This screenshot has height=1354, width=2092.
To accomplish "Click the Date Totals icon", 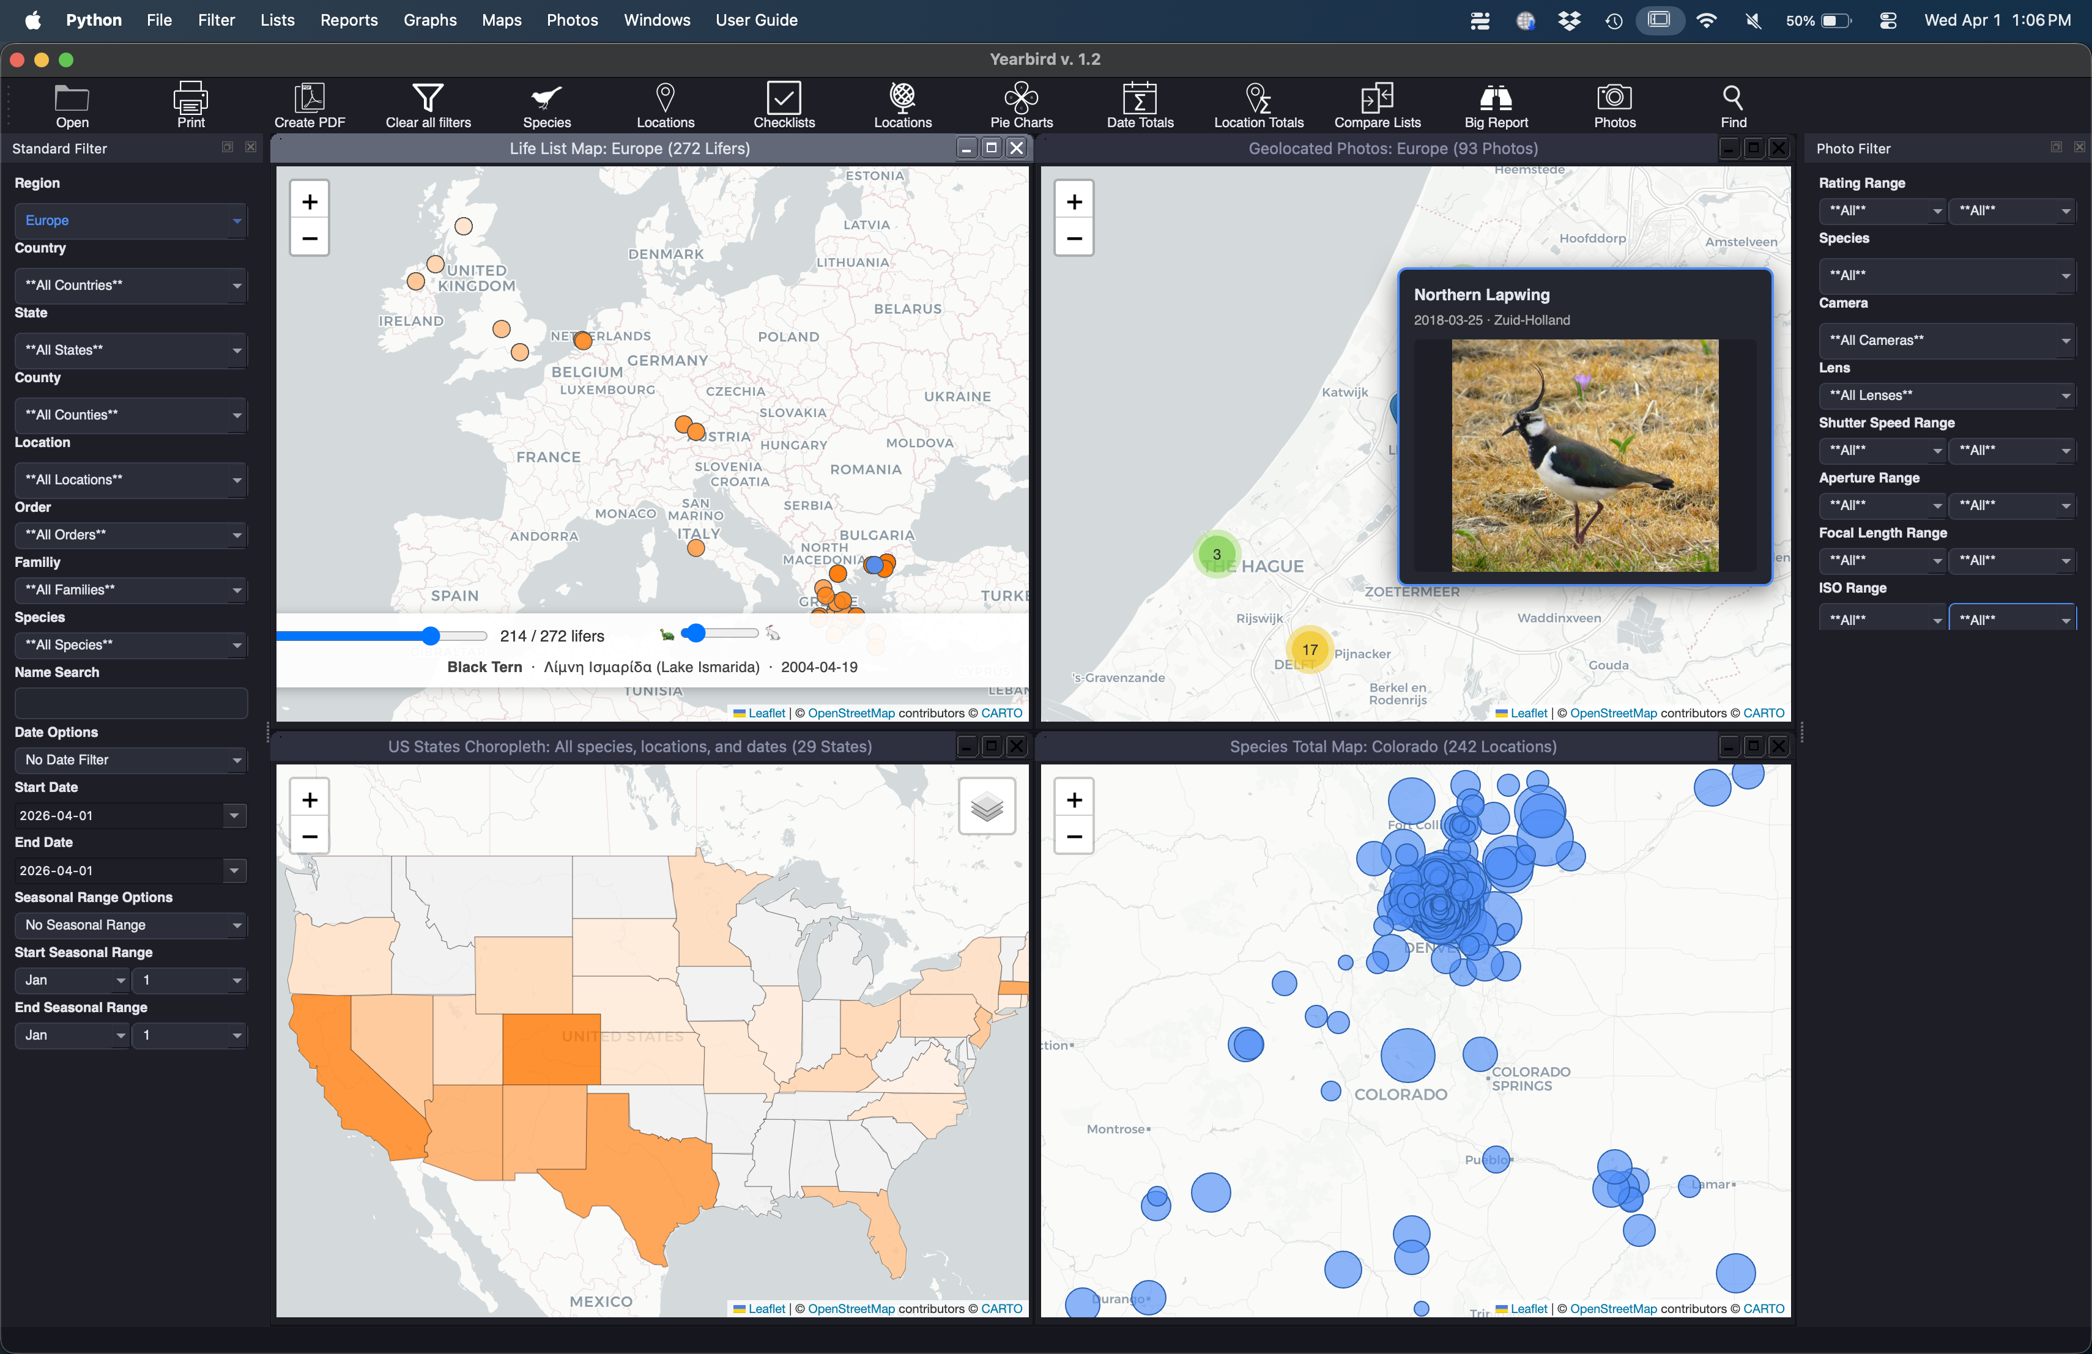I will point(1140,105).
